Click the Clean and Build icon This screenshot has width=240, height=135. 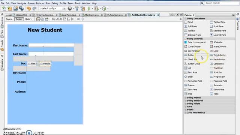click(x=83, y=9)
